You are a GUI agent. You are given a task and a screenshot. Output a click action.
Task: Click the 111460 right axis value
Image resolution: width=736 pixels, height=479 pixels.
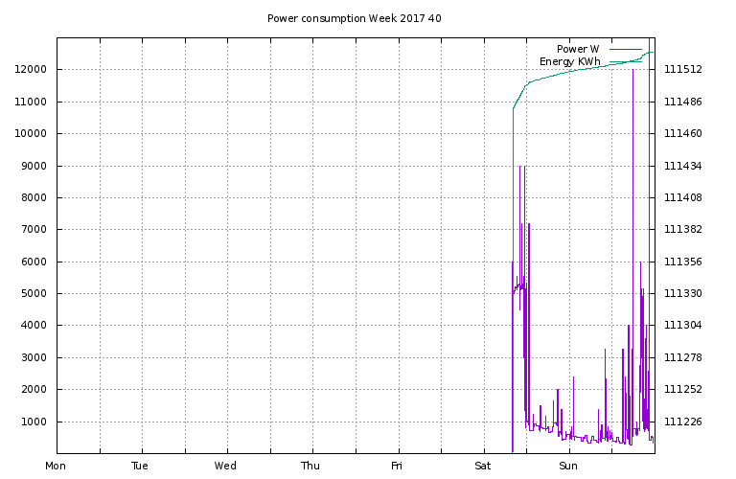tap(683, 134)
